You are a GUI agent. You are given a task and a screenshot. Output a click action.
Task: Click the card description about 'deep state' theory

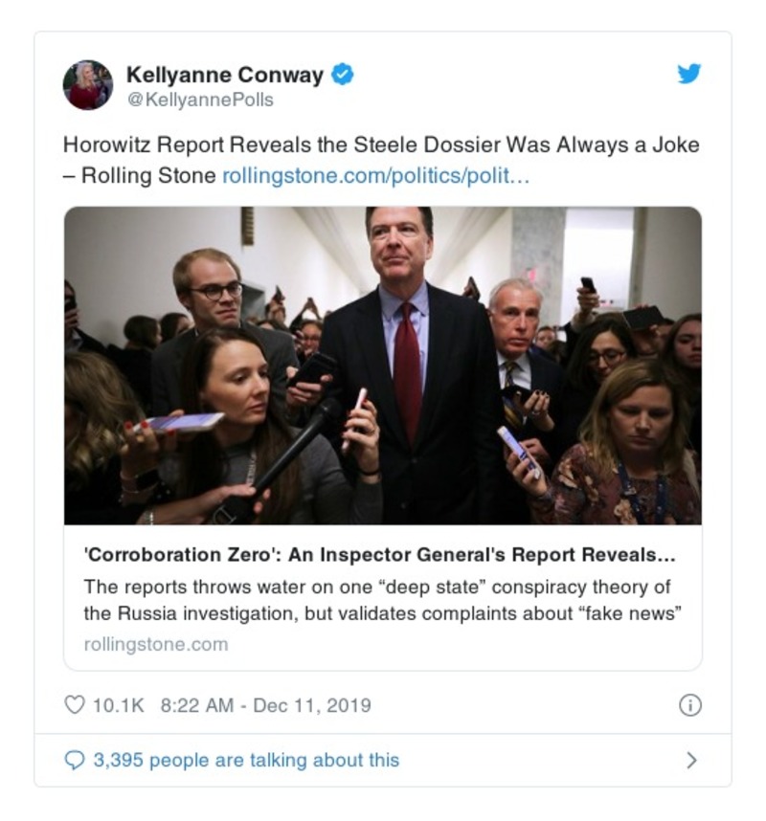pyautogui.click(x=377, y=587)
